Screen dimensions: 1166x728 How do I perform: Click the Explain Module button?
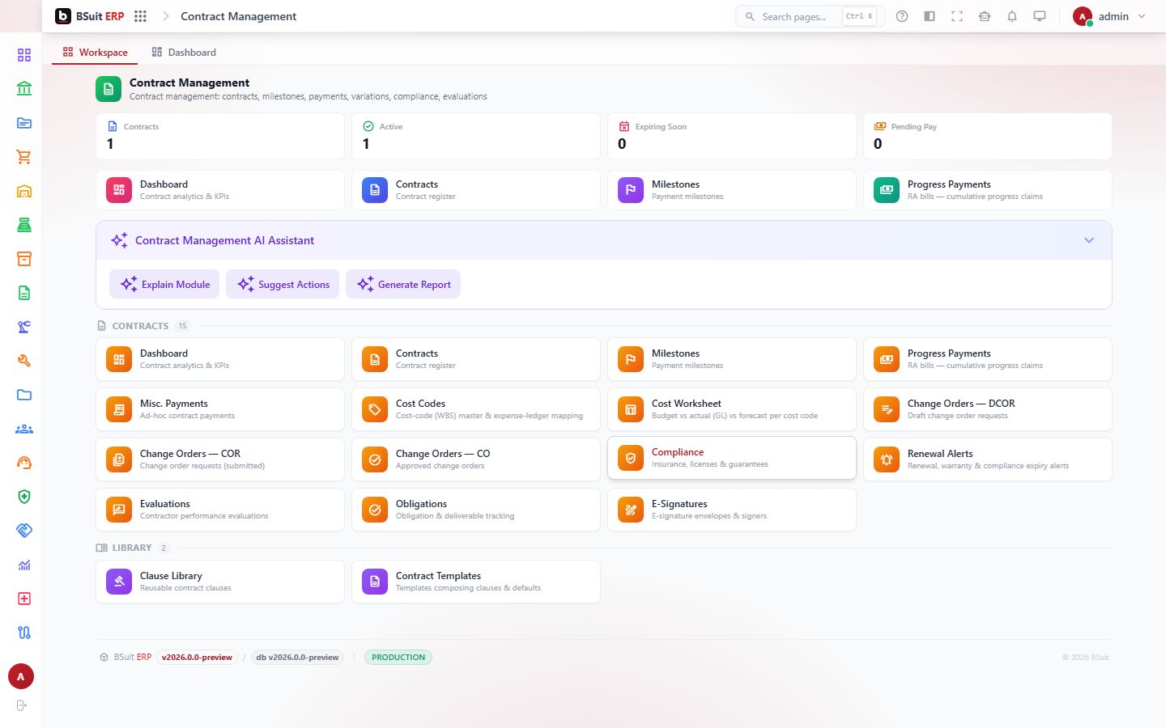[164, 284]
